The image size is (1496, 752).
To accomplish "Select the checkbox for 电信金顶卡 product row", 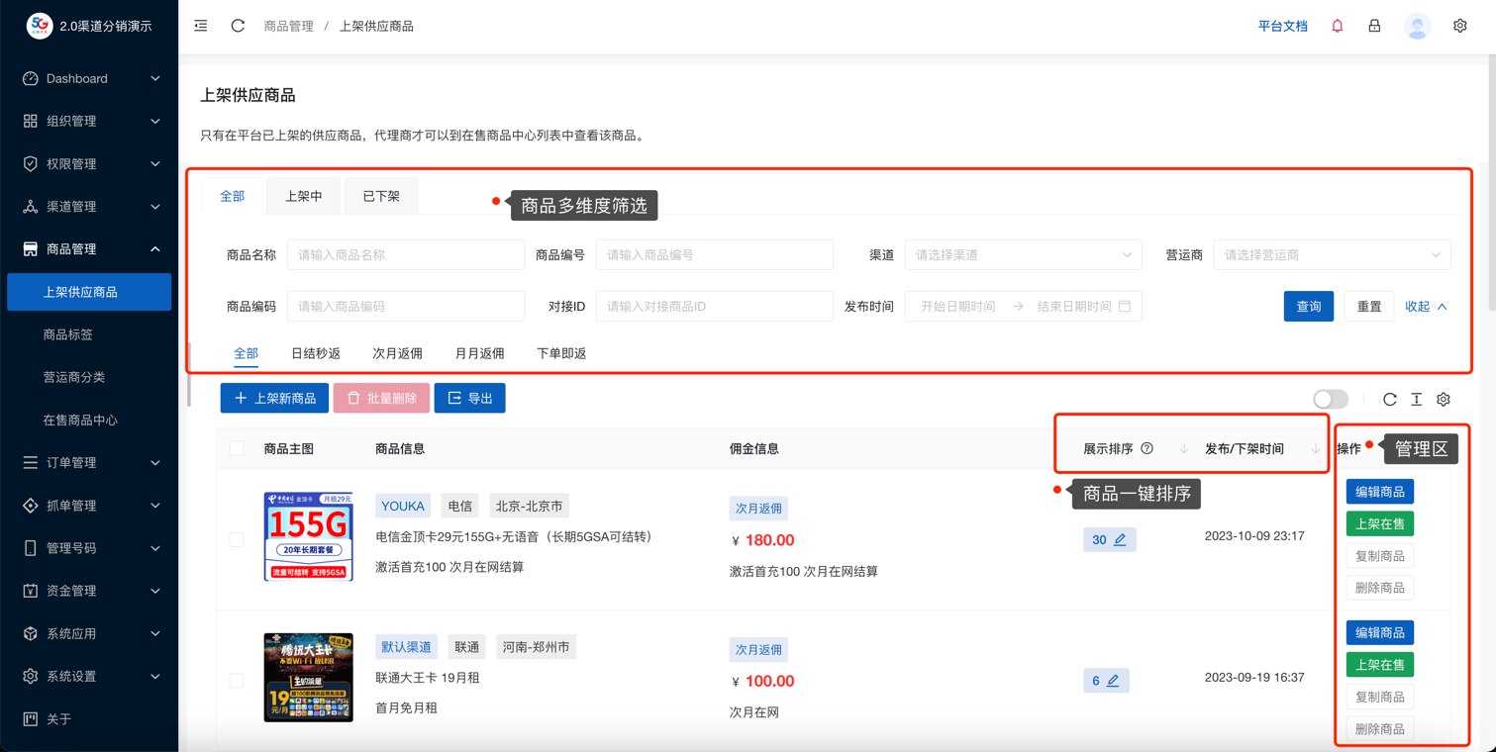I will 237,540.
